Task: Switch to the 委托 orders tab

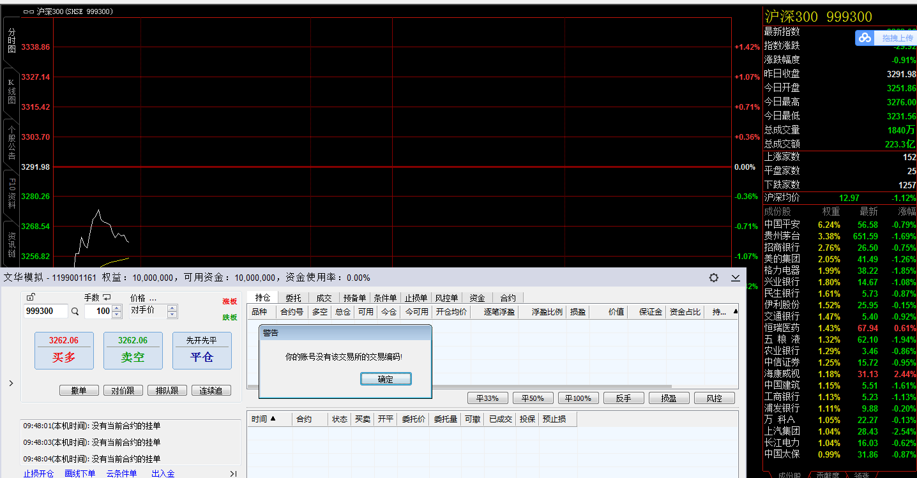Action: [293, 298]
